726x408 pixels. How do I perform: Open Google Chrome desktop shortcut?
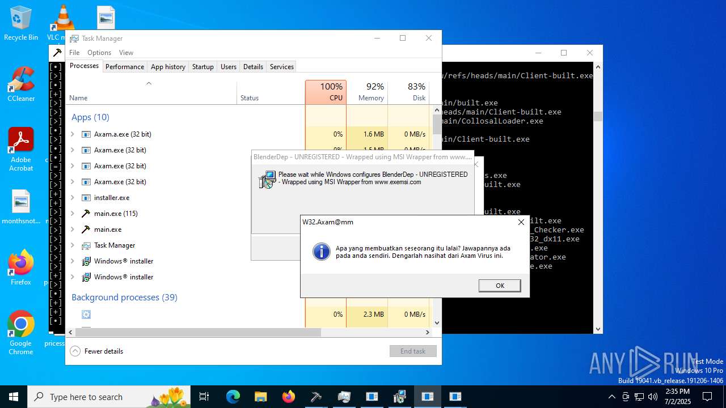point(21,333)
